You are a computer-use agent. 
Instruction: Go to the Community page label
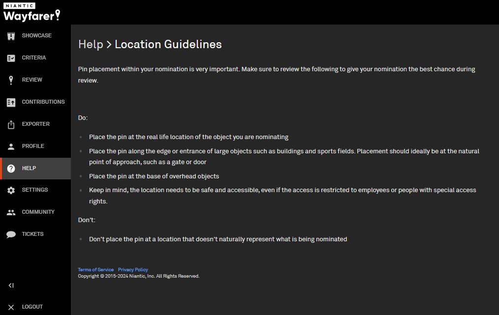point(38,212)
